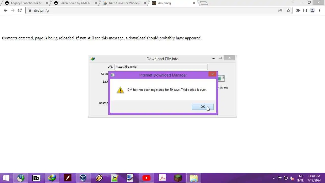Viewport: 325px width, 183px height.
Task: Select the dro.pm/g tab
Action: 173,3
